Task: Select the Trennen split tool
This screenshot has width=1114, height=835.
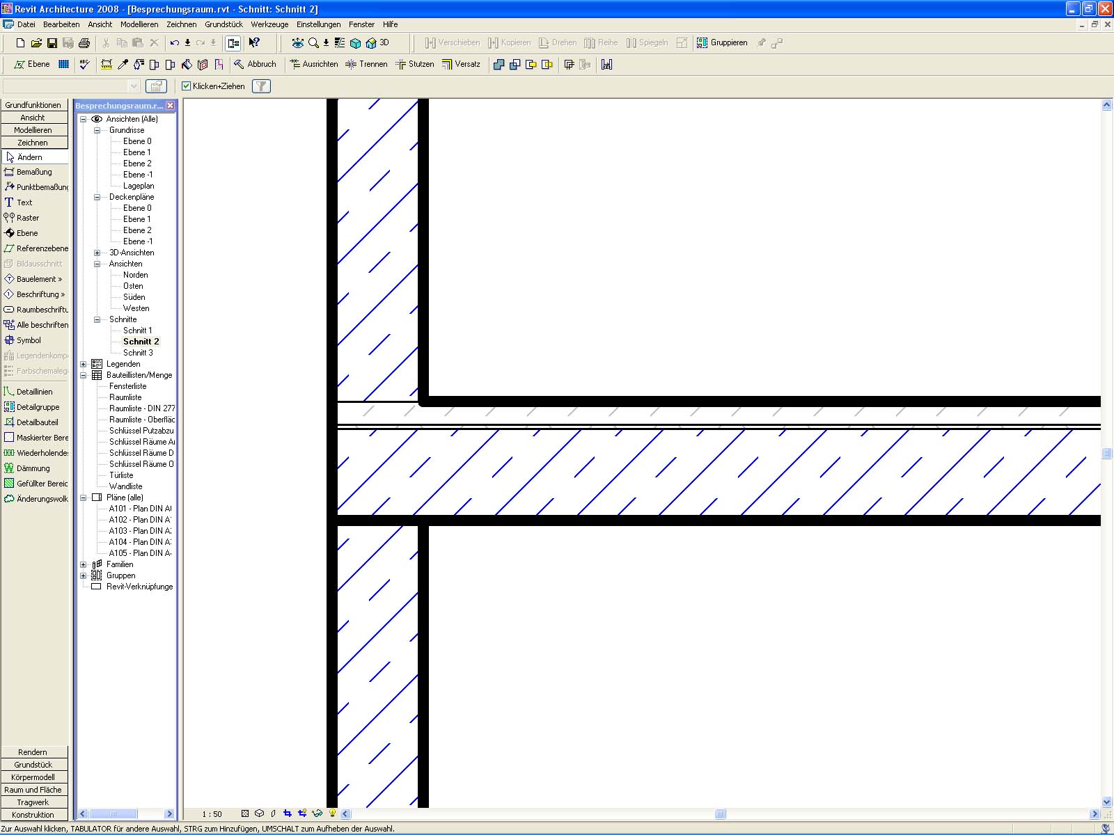Action: [x=367, y=64]
